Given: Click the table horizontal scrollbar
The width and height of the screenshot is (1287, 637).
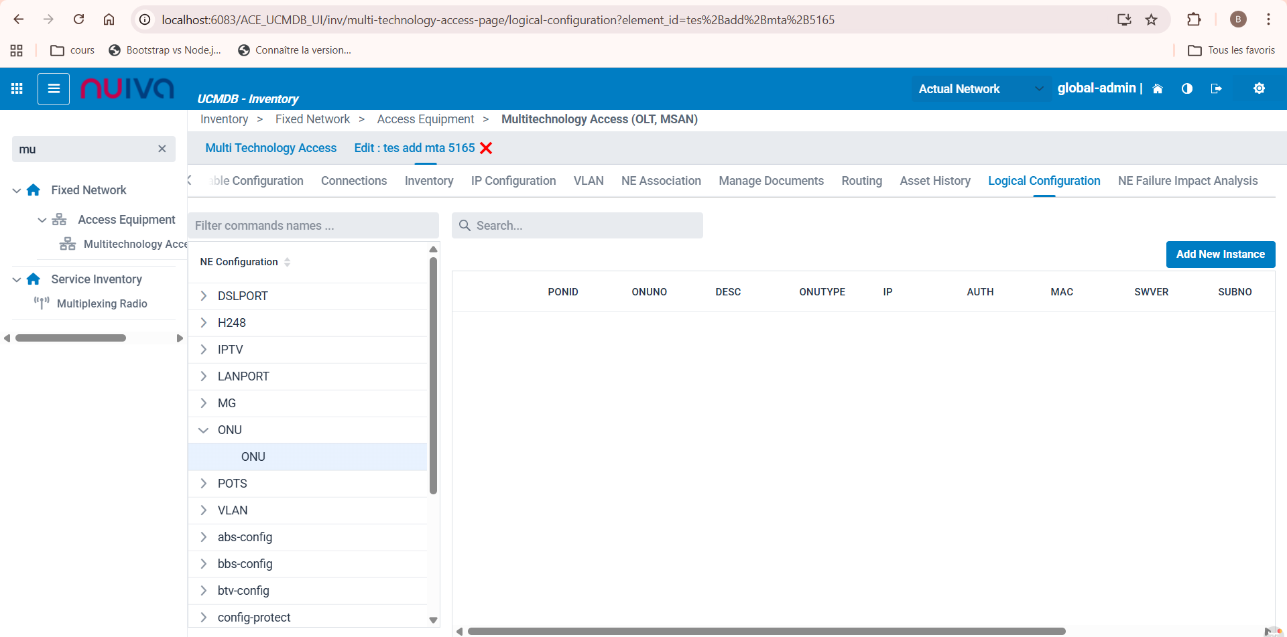Looking at the screenshot, I should (766, 631).
